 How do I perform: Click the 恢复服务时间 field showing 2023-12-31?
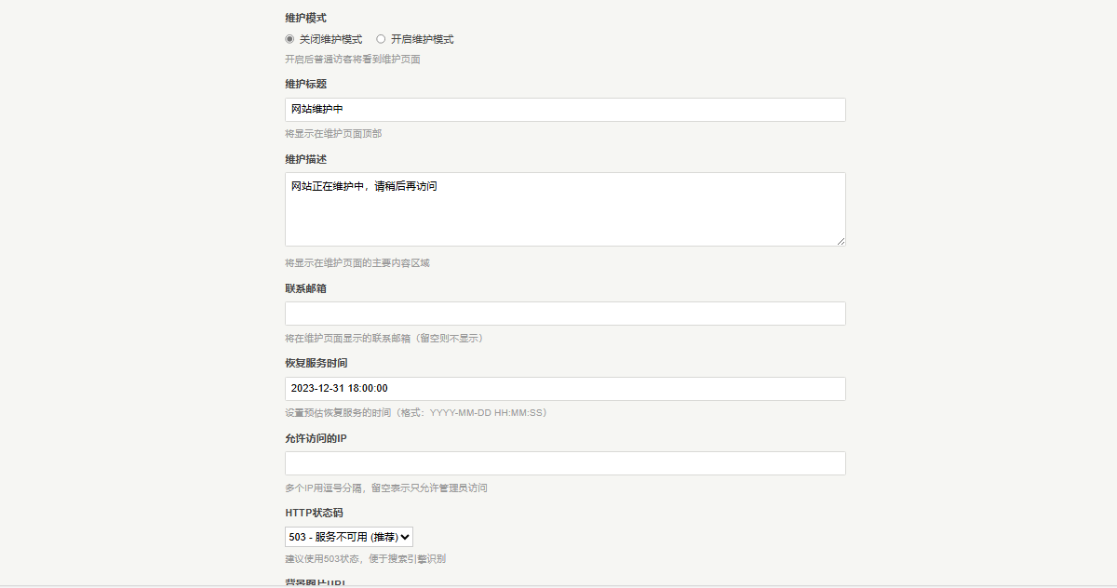click(565, 388)
